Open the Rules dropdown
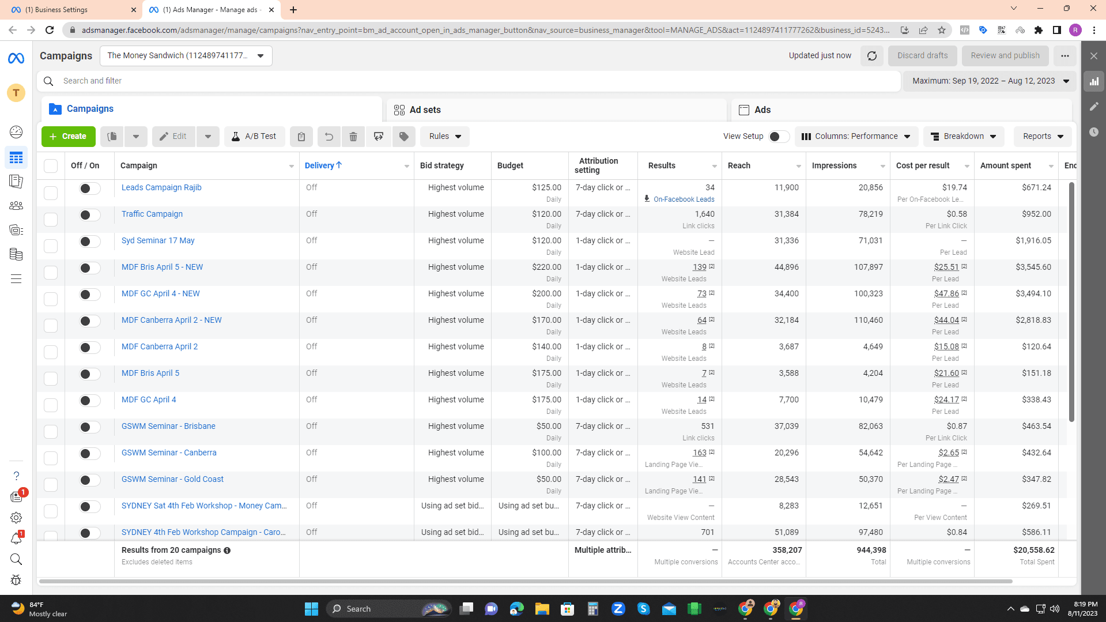This screenshot has width=1106, height=622. tap(445, 137)
